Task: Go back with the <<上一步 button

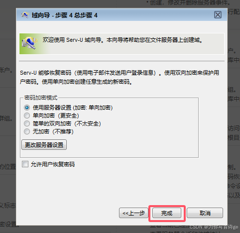Action: click(x=133, y=213)
